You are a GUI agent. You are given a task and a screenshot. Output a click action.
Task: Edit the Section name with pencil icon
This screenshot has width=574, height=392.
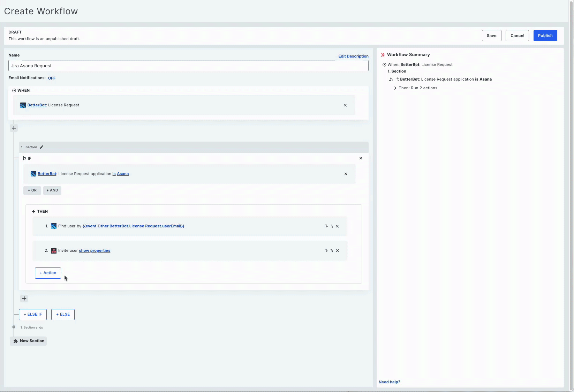pos(41,147)
